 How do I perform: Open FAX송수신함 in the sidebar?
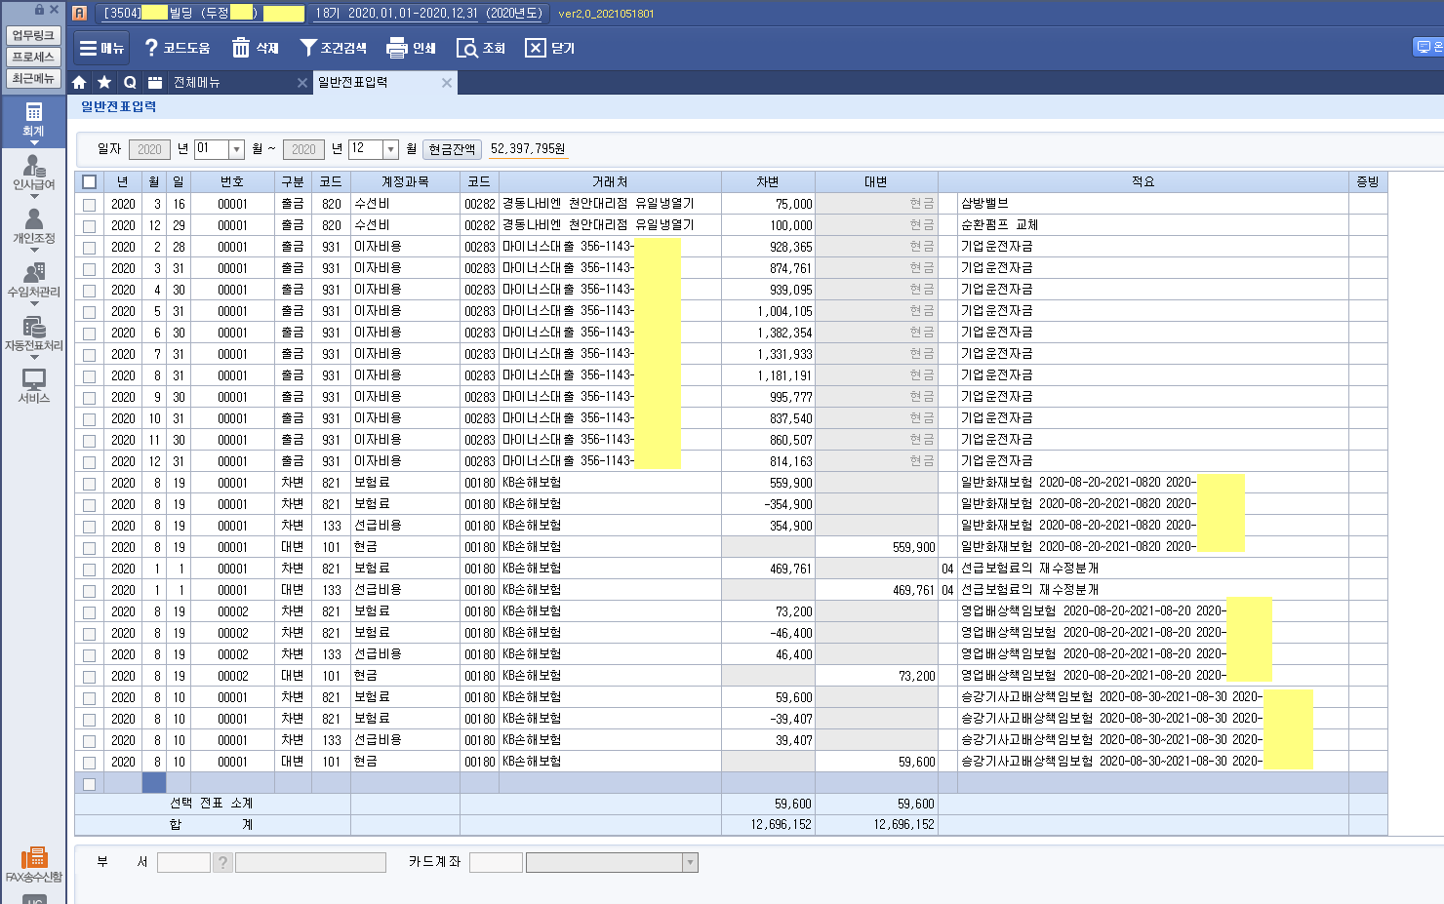pos(34,864)
